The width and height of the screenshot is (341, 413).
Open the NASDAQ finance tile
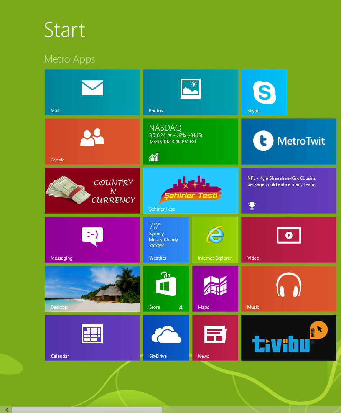[191, 142]
